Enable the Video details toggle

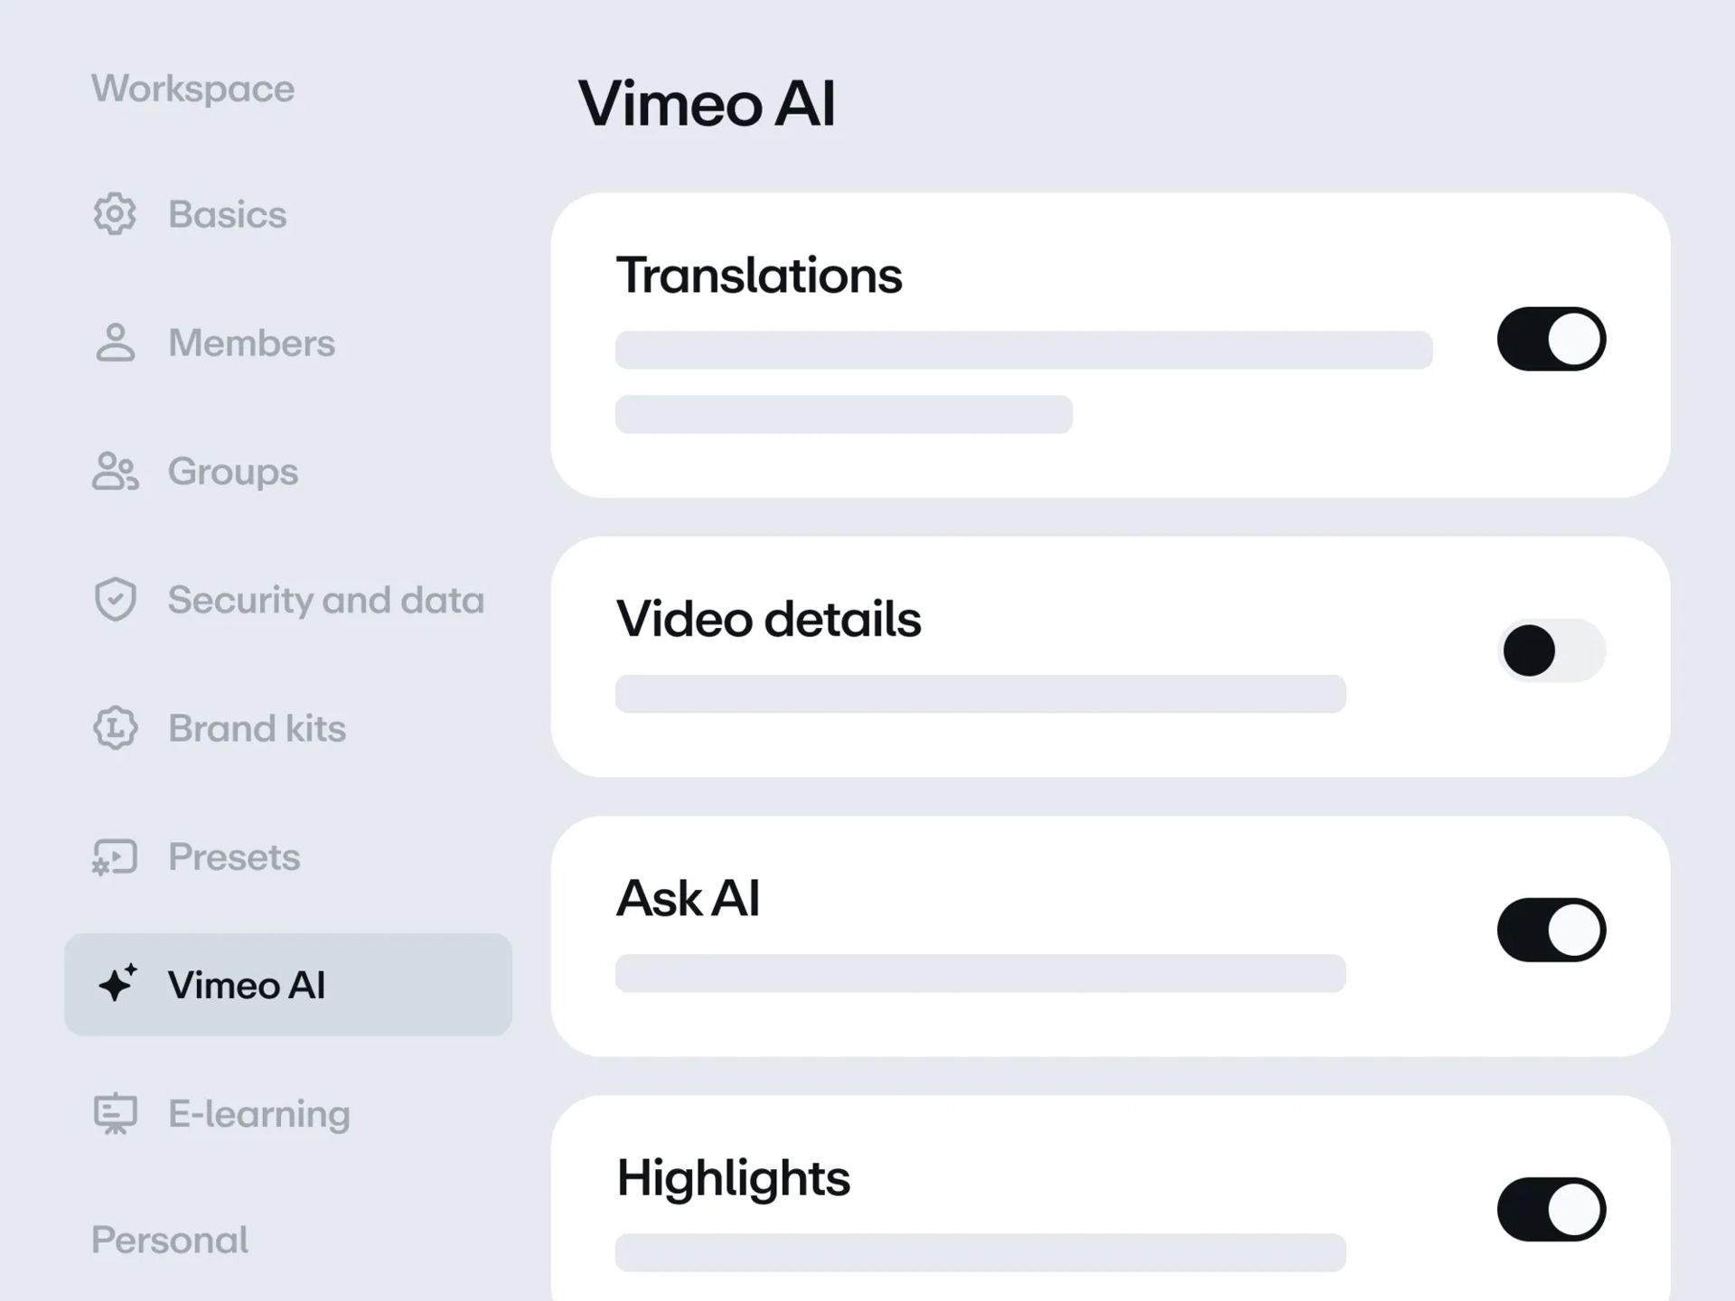pyautogui.click(x=1551, y=650)
